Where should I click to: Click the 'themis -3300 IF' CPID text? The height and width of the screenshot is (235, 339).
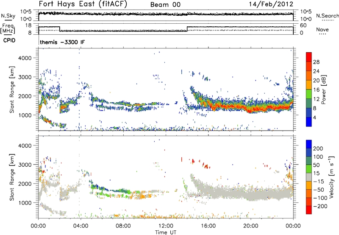point(62,42)
